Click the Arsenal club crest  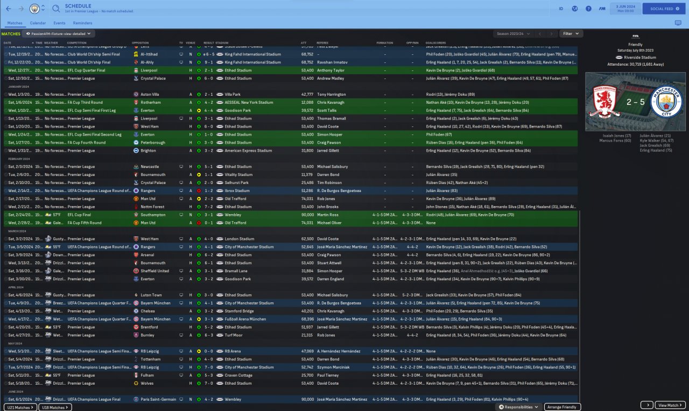[136, 255]
